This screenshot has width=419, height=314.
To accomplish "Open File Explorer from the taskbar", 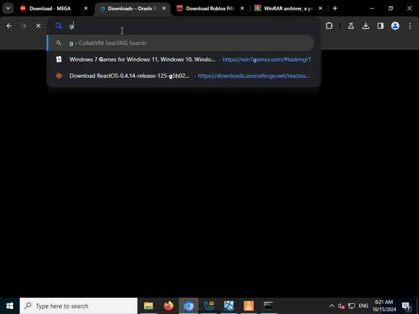I will click(148, 306).
